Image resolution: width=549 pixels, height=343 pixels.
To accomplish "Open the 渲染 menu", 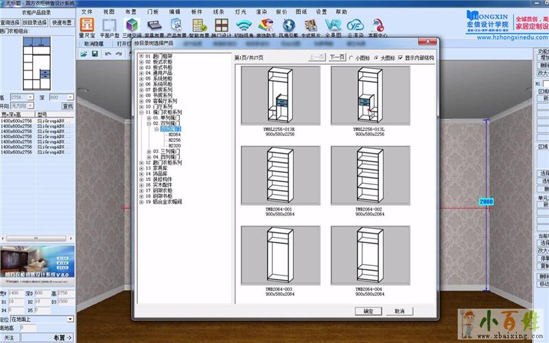I will click(261, 12).
